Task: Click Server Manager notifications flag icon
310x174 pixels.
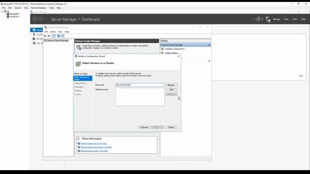Action: [268, 19]
